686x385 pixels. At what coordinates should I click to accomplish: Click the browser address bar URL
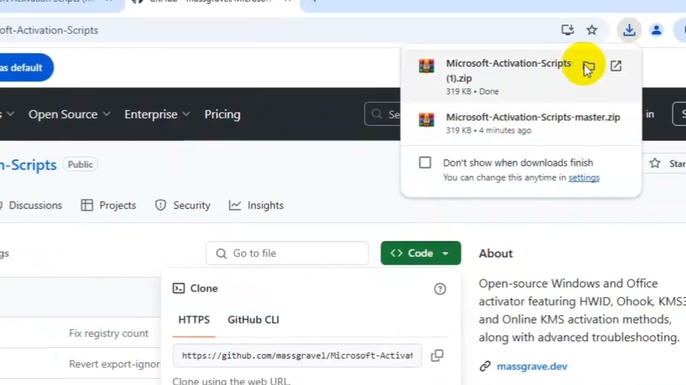pyautogui.click(x=49, y=30)
